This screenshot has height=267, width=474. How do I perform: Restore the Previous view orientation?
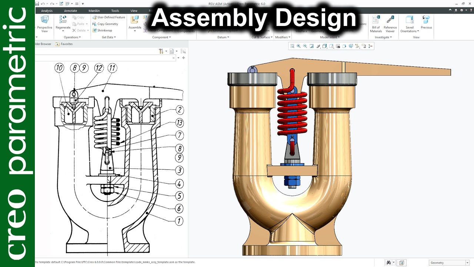(426, 22)
